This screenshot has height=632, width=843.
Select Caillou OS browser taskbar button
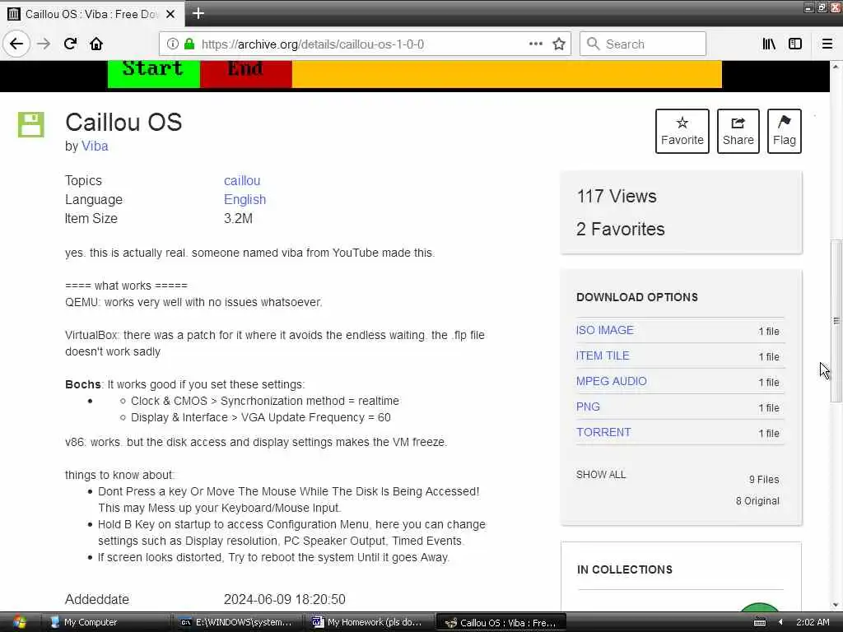(501, 622)
